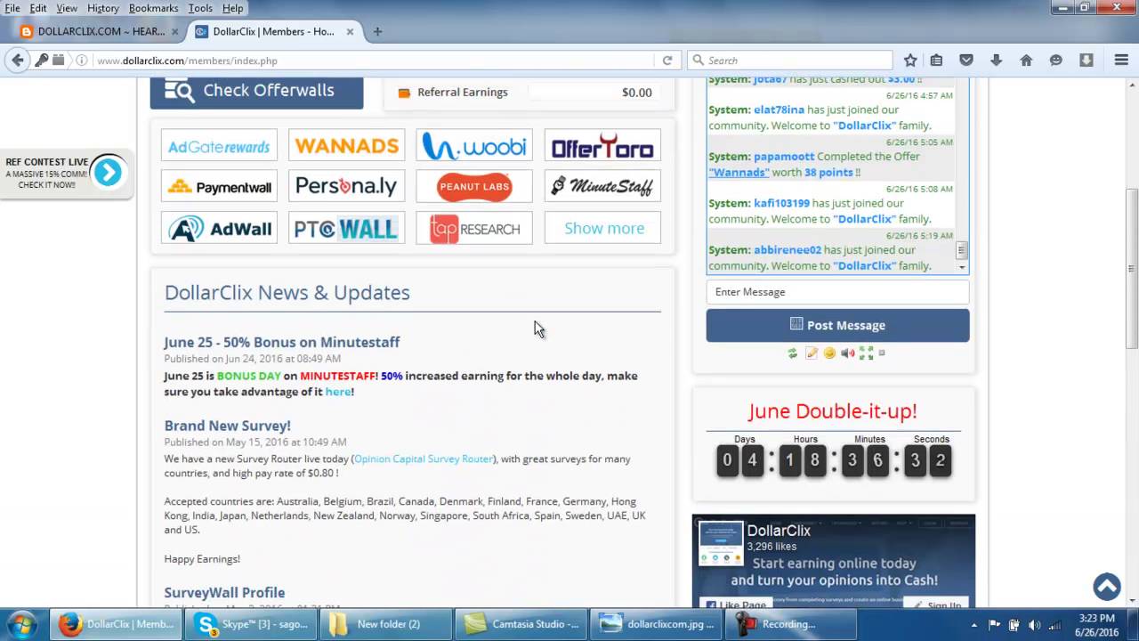Open the PTC Wall offerwall logo
The height and width of the screenshot is (641, 1139).
click(346, 228)
